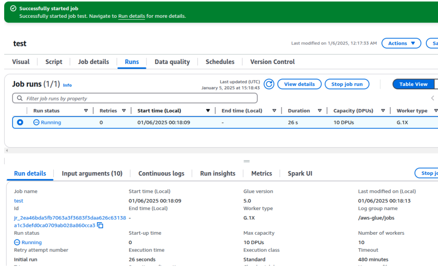Copy the job run Id
This screenshot has width=438, height=268.
(x=100, y=225)
